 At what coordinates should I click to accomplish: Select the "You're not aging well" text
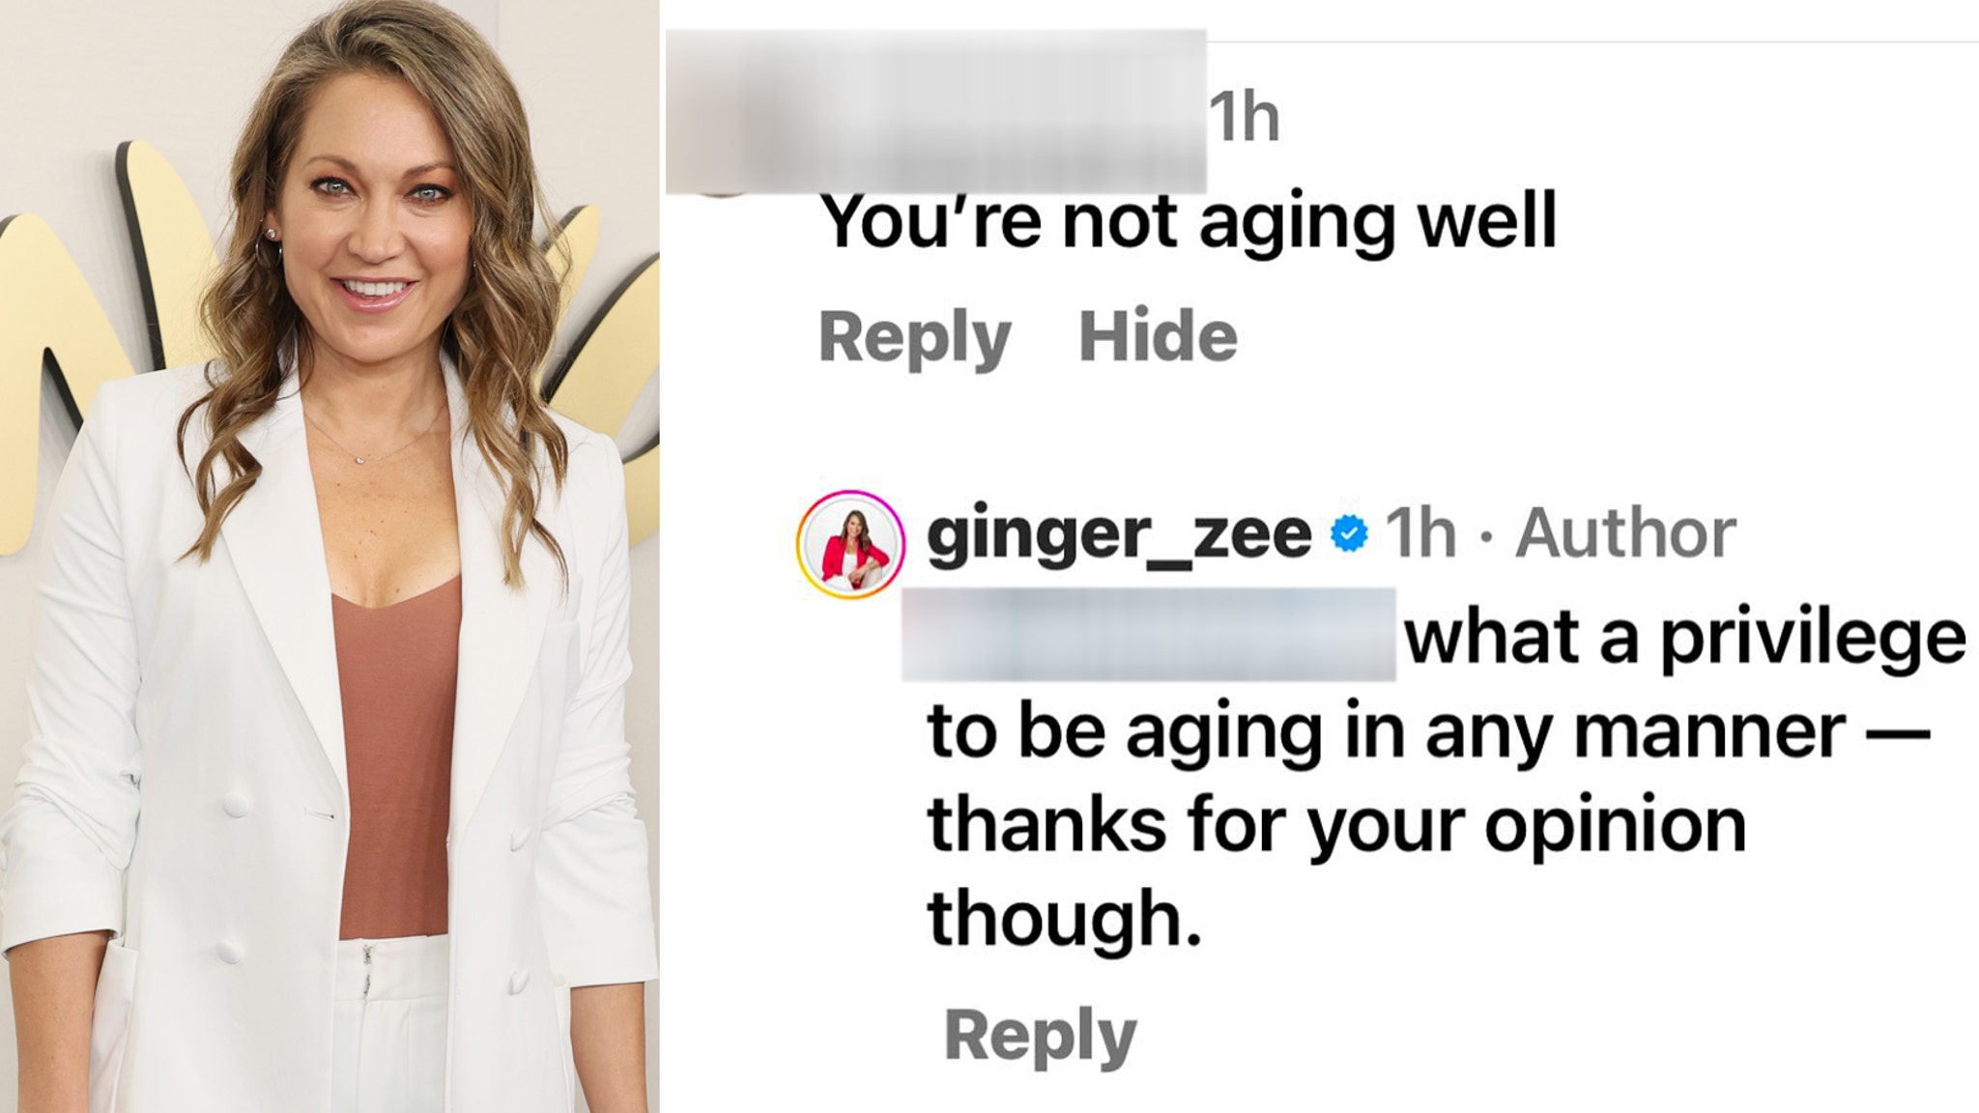tap(1189, 224)
